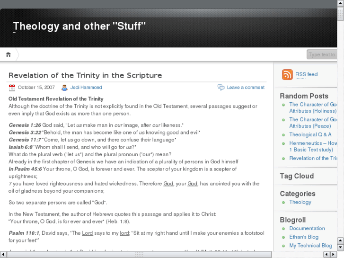
Task: Click the orange RSS feed icon
Action: tap(287, 75)
